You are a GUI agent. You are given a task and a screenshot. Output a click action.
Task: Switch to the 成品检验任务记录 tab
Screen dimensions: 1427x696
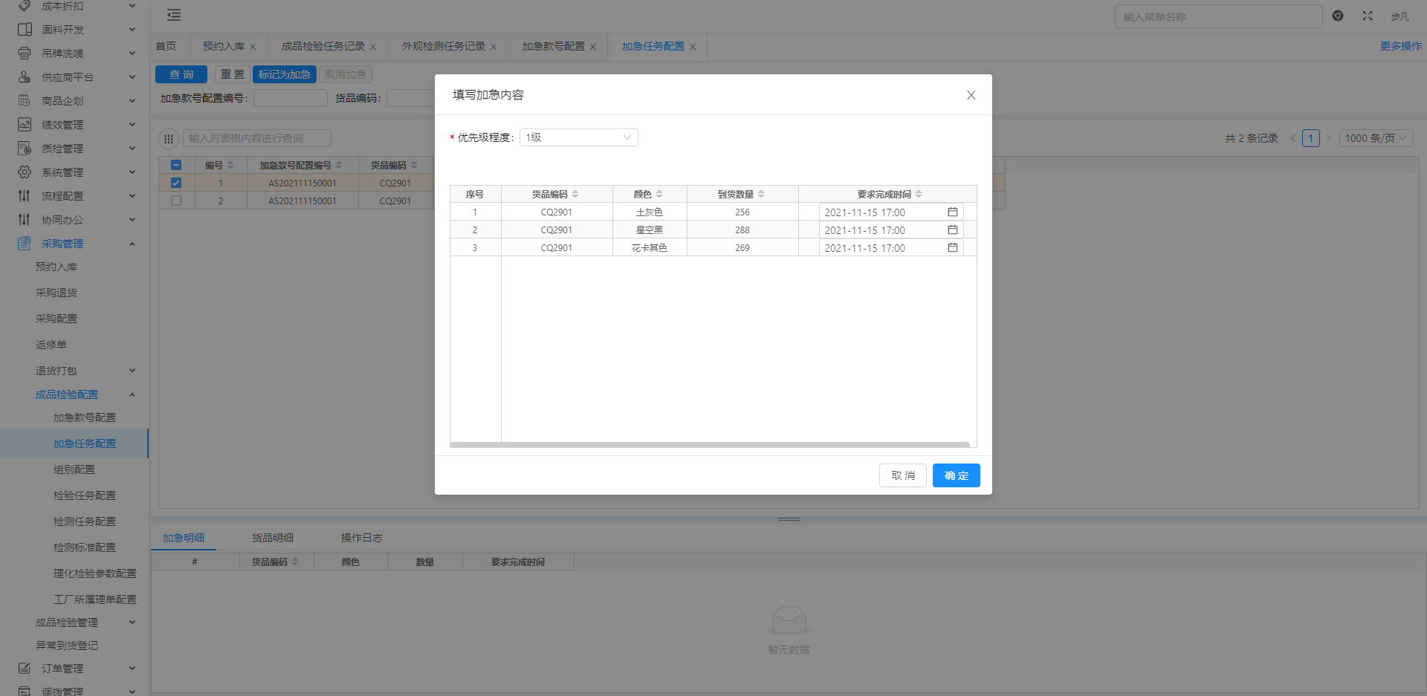click(323, 46)
